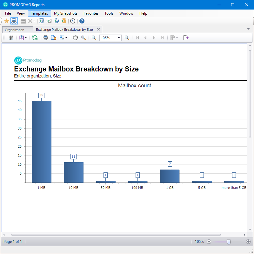This screenshot has height=254, width=254.
Task: Click the 'more than 5 GB' axis label
Action: (234, 188)
